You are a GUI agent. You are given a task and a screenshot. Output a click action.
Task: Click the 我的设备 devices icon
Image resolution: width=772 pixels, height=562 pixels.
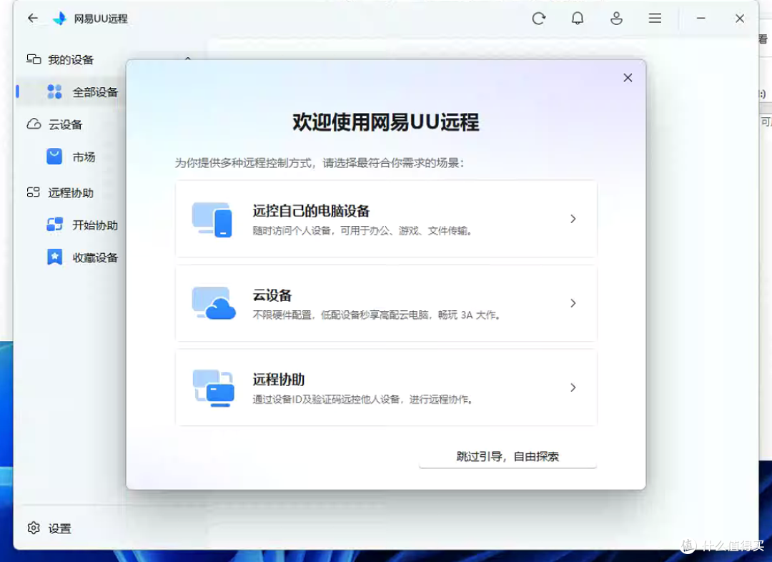pyautogui.click(x=34, y=59)
